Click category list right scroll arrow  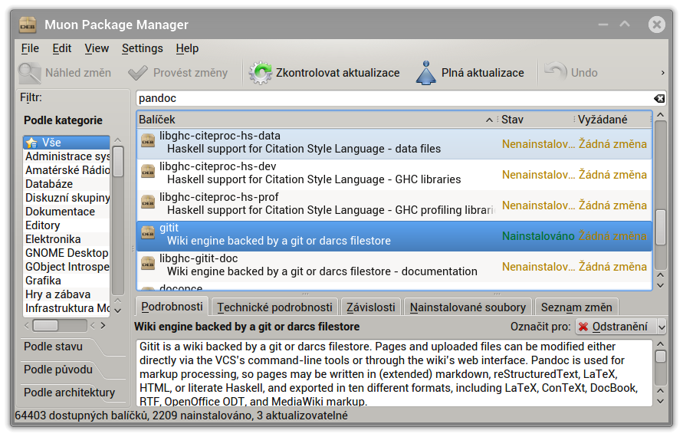click(103, 326)
